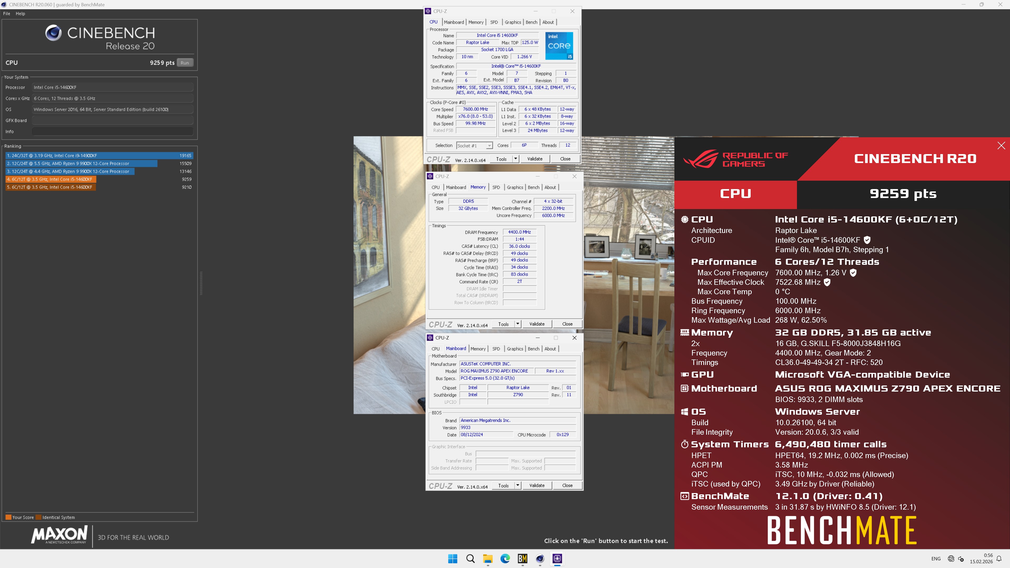Click Tools button in Mainboard CPU-Z window
The width and height of the screenshot is (1010, 568).
[503, 485]
